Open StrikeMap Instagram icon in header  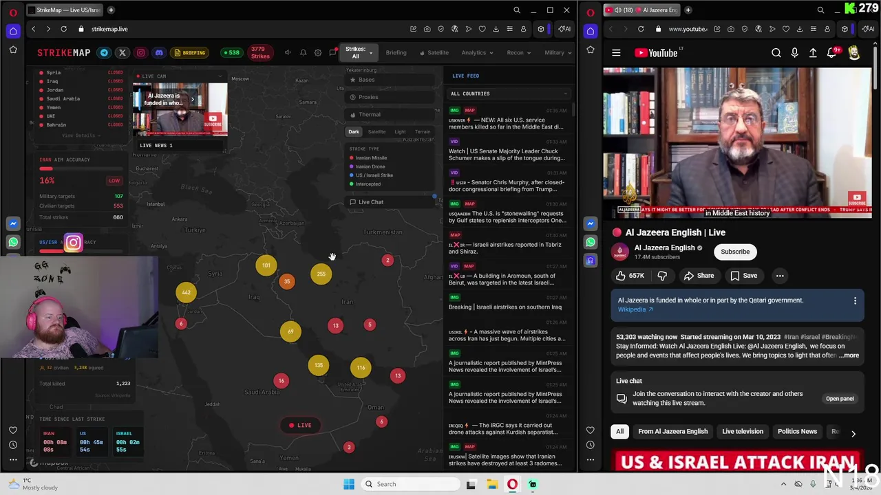tap(141, 53)
